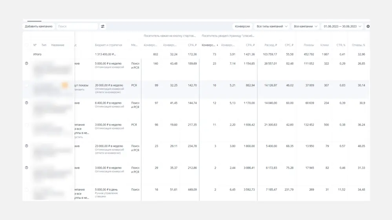The image size is (392, 220).
Task: Click the orange badge in the 20 000,00 ₽ row
Action: 65,85
